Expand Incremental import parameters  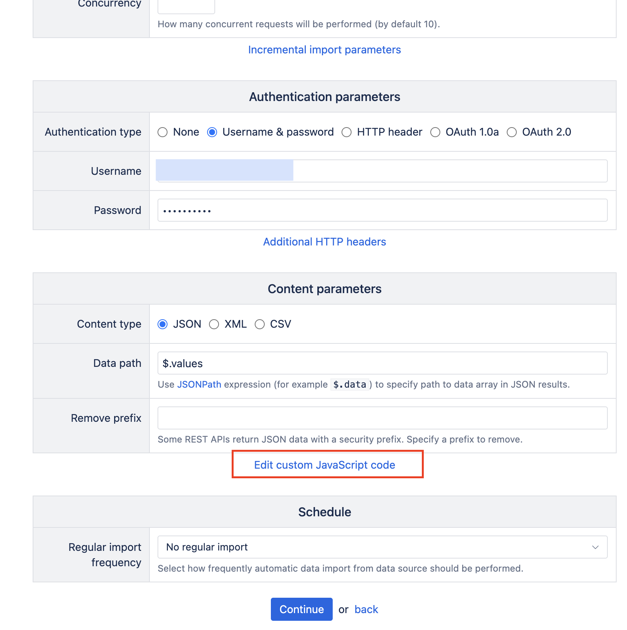(324, 50)
